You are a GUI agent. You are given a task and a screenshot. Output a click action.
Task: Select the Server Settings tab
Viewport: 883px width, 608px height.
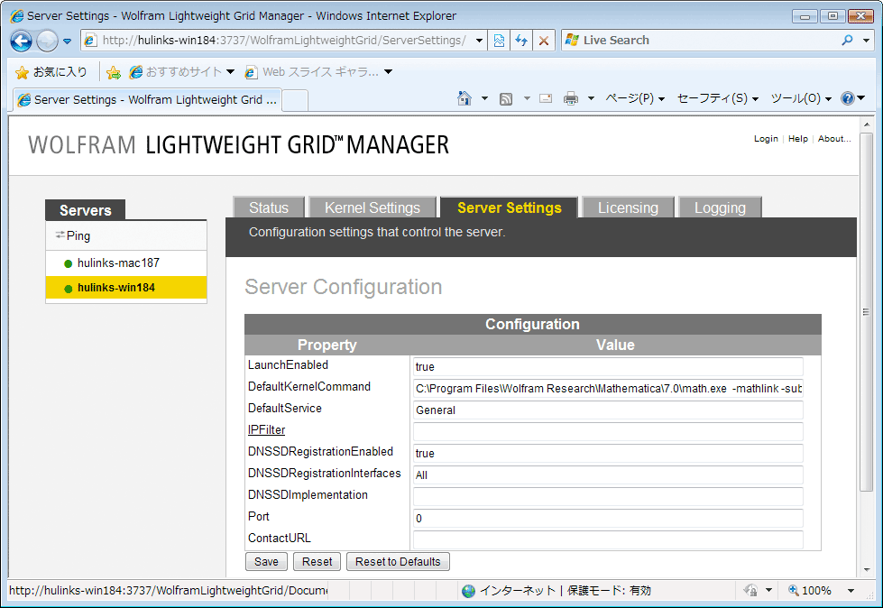point(509,207)
